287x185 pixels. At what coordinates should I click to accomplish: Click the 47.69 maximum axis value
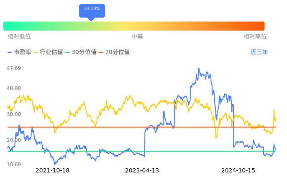click(14, 68)
